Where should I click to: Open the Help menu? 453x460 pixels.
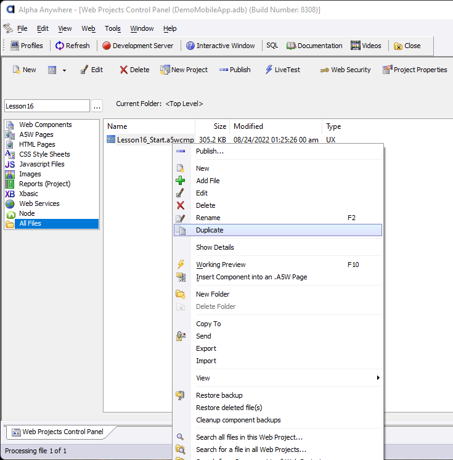coord(169,28)
